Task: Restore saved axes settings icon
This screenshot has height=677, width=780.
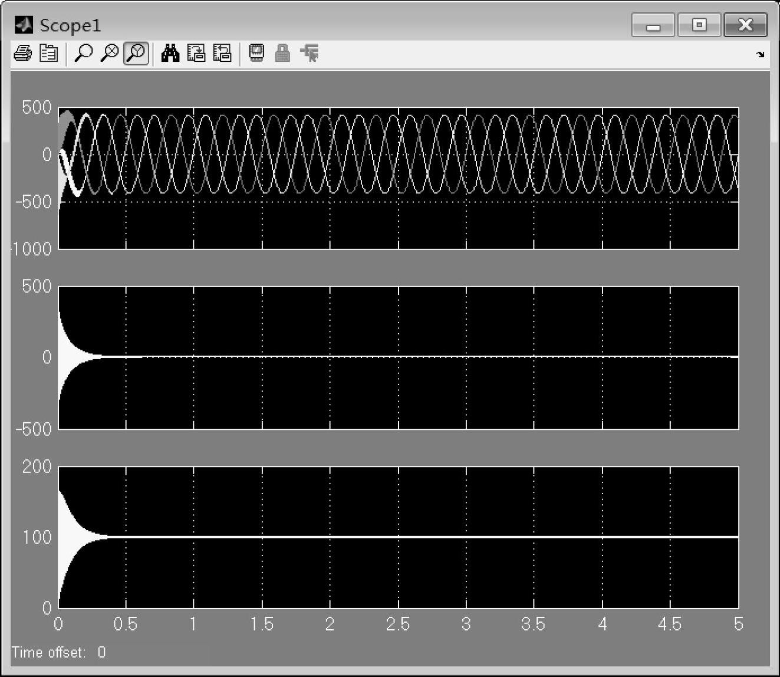Action: 222,54
